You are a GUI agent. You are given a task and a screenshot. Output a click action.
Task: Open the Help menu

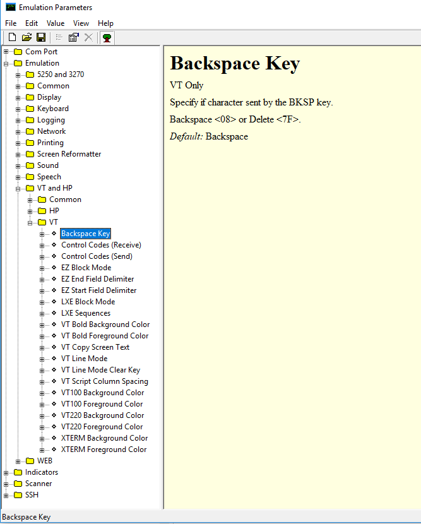[105, 23]
